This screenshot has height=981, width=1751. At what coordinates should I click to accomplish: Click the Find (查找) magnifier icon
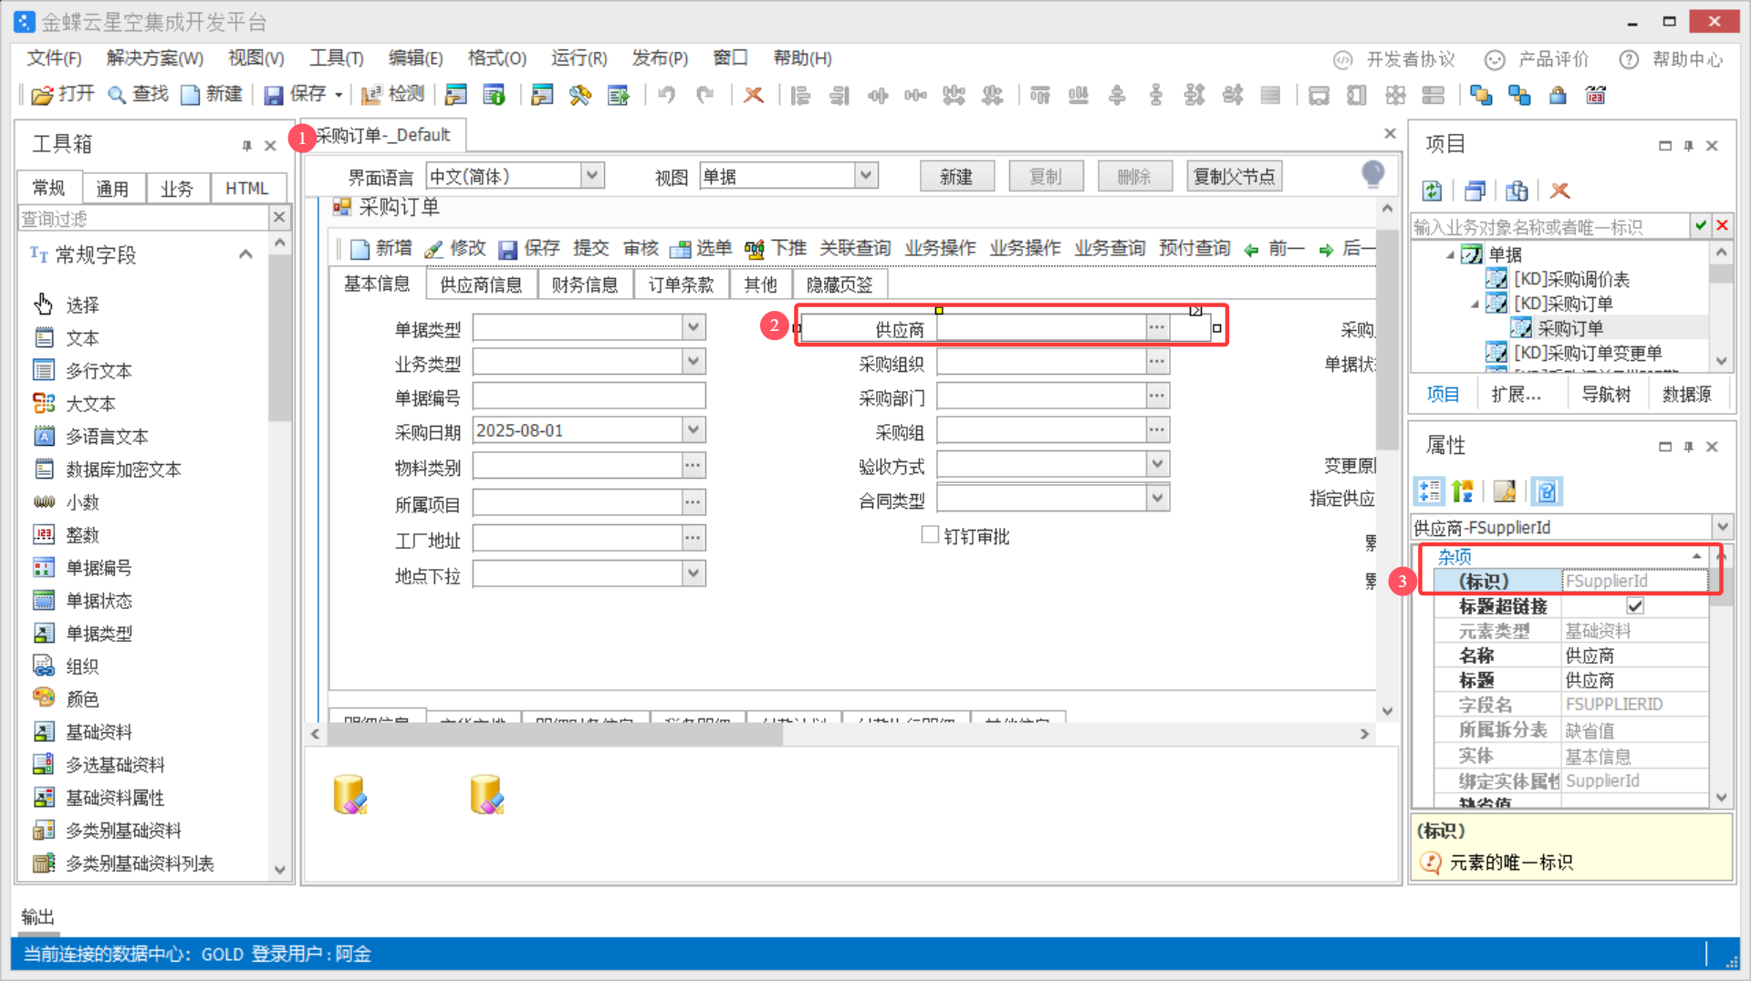coord(117,95)
